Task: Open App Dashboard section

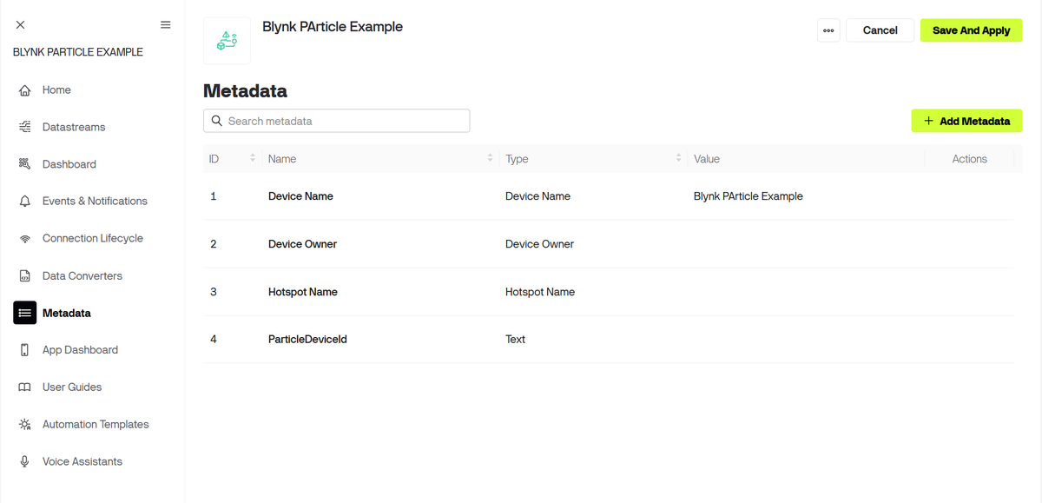Action: (x=80, y=350)
